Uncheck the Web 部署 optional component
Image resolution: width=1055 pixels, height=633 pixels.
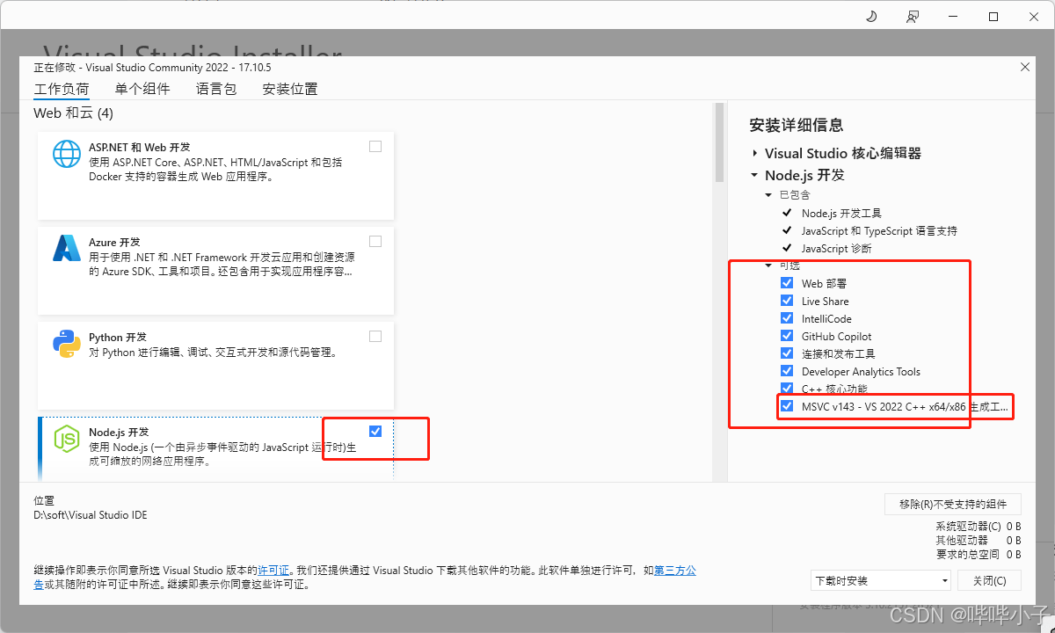click(x=787, y=283)
